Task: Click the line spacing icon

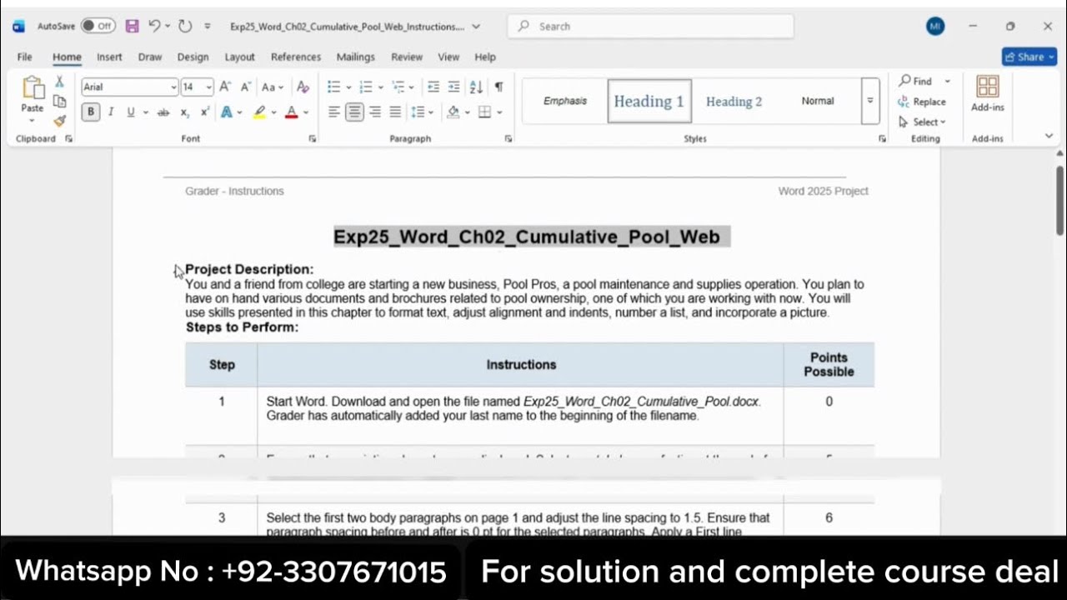Action: [x=417, y=112]
